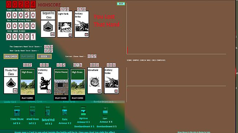
Task: Click the You Lost That Hand message
Action: pyautogui.click(x=106, y=20)
